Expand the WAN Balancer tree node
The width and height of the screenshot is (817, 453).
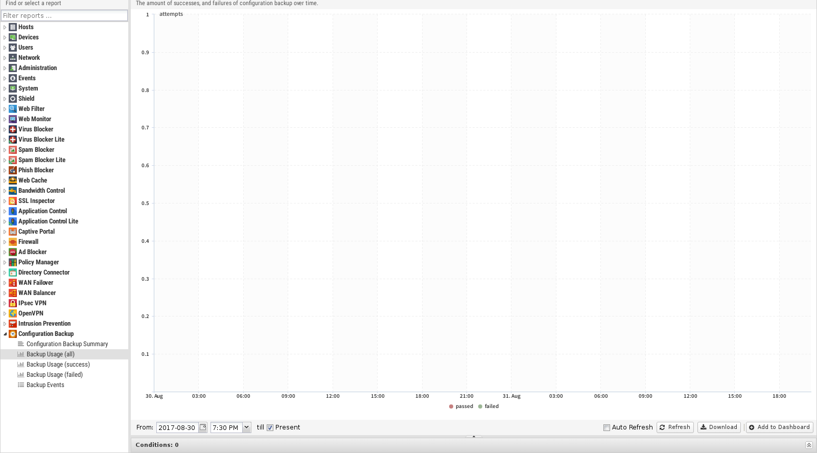[5, 293]
